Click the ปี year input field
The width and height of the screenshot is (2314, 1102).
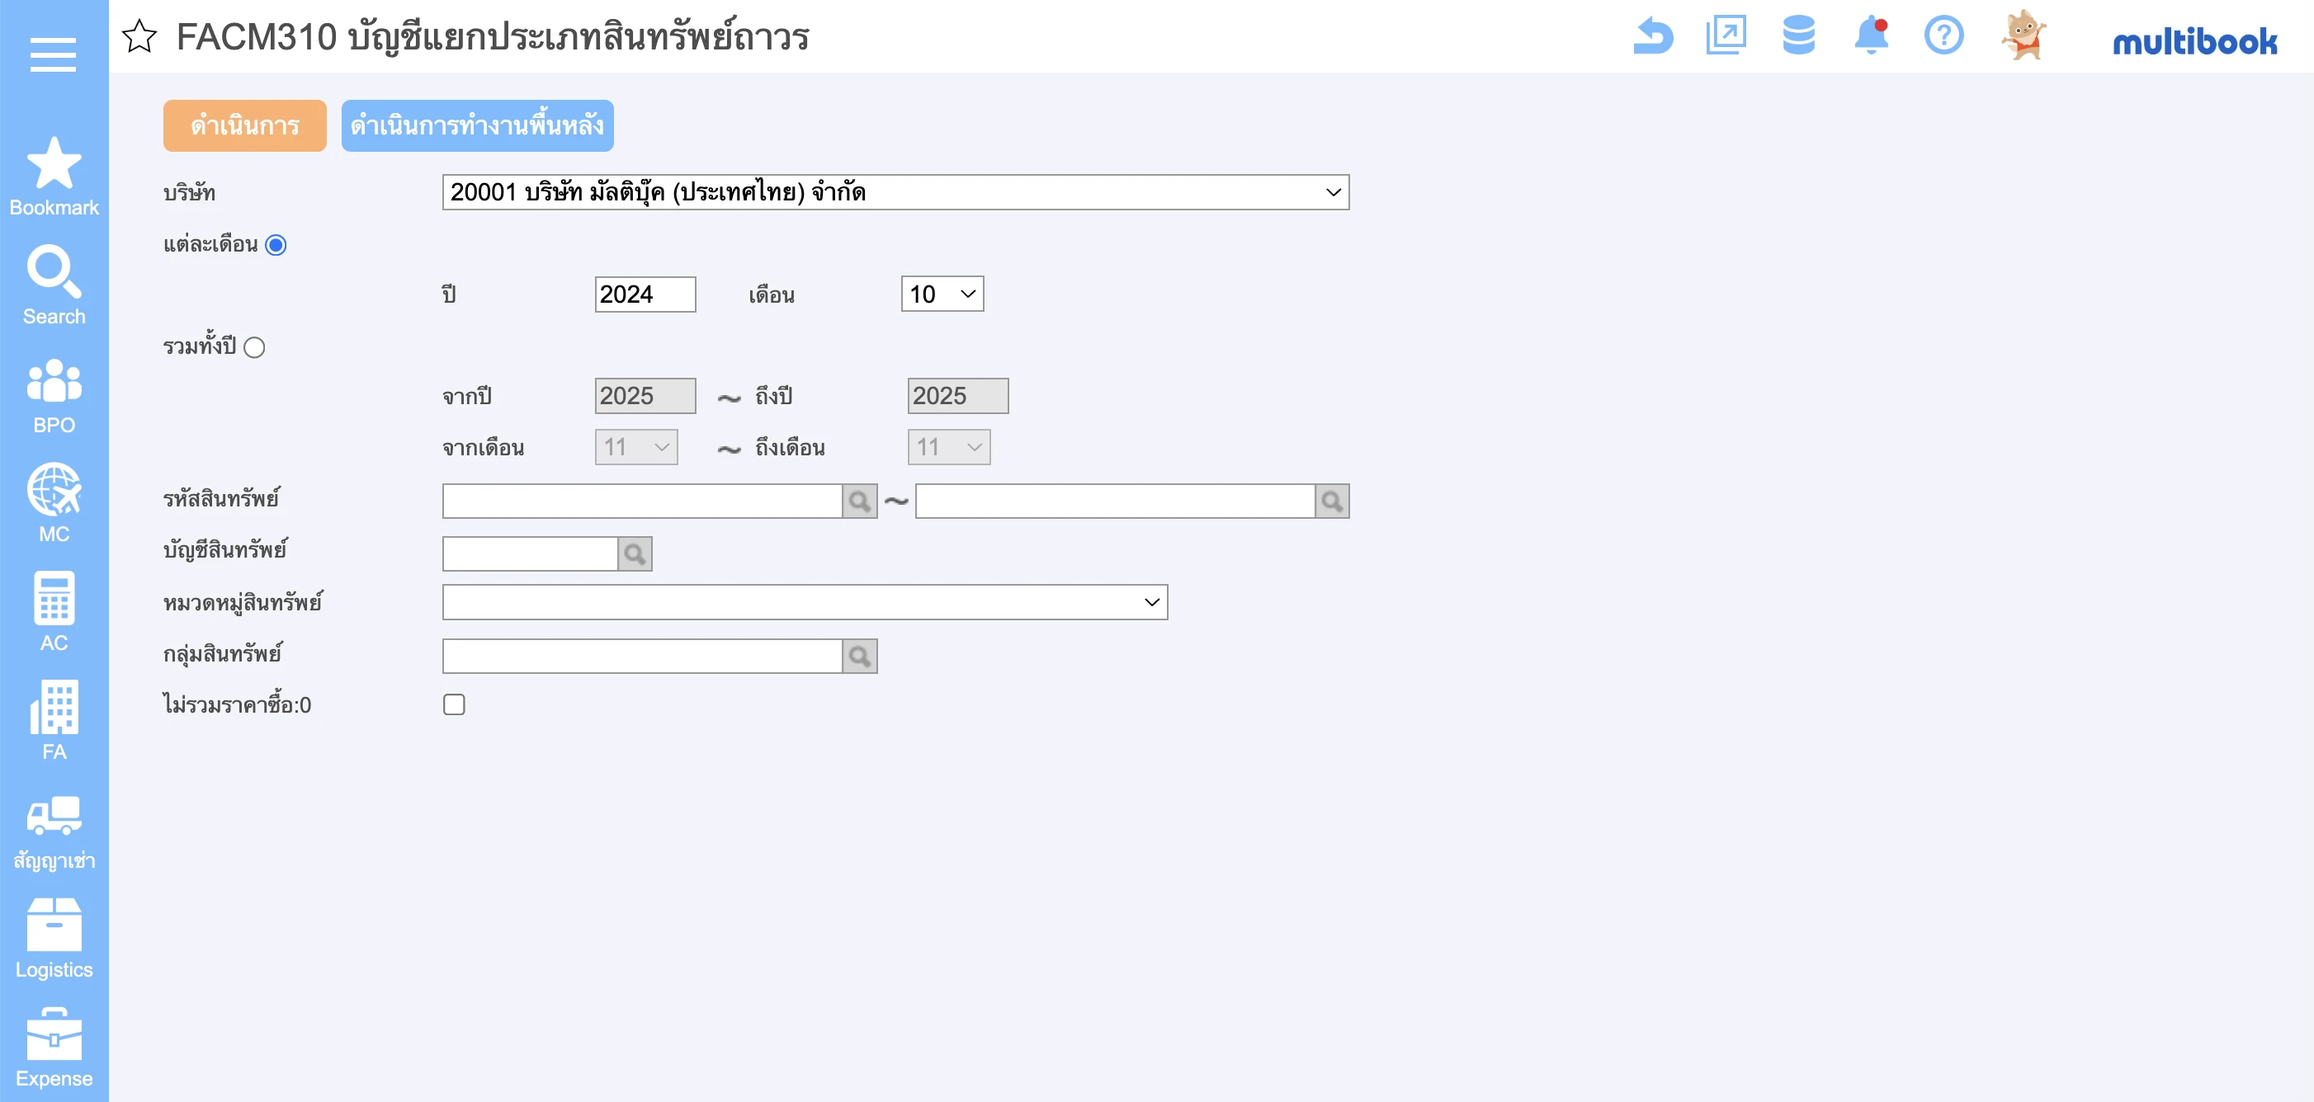point(644,294)
